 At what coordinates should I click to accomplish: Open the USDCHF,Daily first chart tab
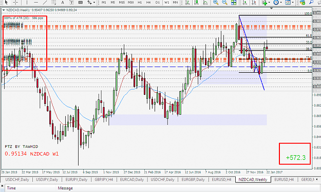point(17,180)
